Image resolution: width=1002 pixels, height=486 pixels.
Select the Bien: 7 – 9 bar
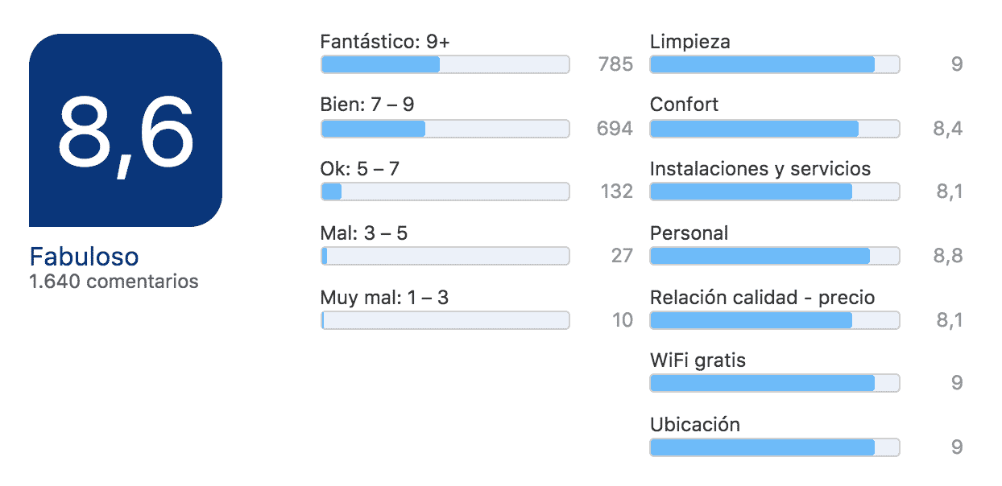[x=445, y=128]
